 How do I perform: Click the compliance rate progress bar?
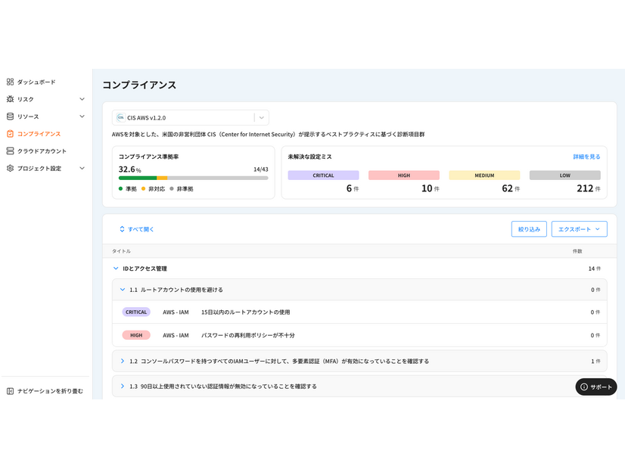[193, 179]
